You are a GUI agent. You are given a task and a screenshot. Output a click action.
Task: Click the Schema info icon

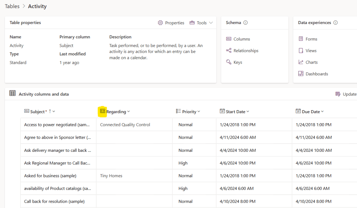(x=246, y=22)
